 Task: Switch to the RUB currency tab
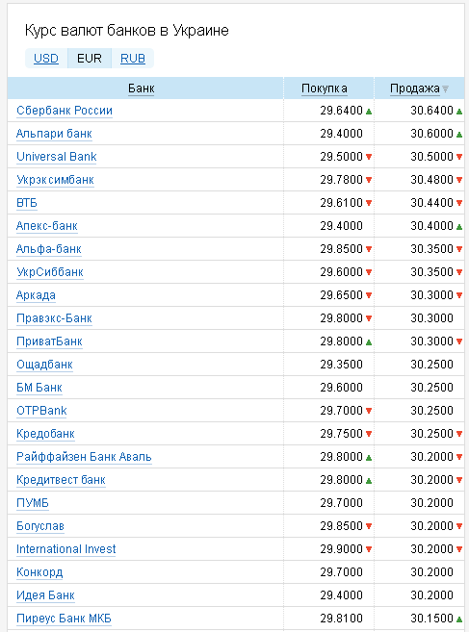pos(133,59)
